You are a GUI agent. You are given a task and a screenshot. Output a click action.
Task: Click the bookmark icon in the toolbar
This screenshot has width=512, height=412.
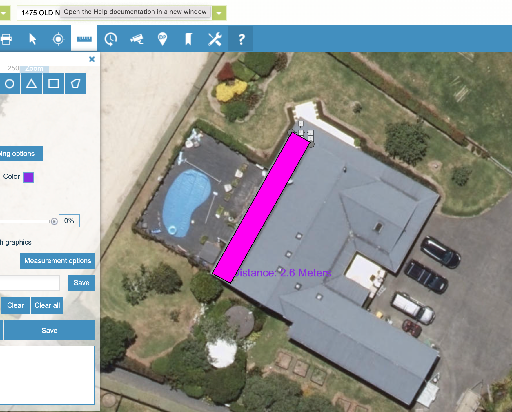click(x=188, y=39)
